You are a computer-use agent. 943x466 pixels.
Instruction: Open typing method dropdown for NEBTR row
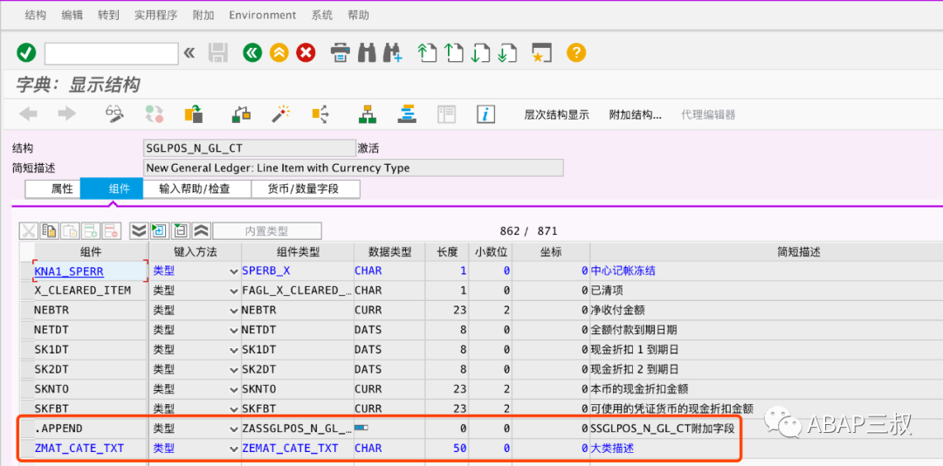coord(234,311)
